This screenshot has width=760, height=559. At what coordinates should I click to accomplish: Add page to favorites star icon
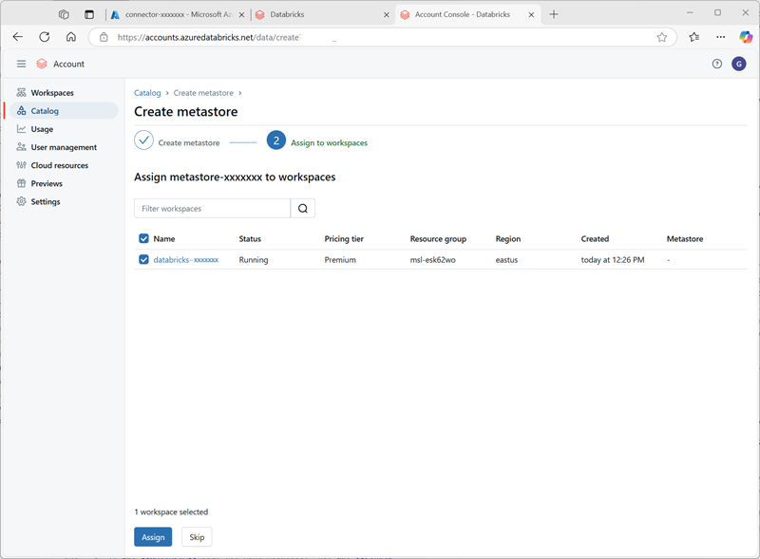point(661,37)
